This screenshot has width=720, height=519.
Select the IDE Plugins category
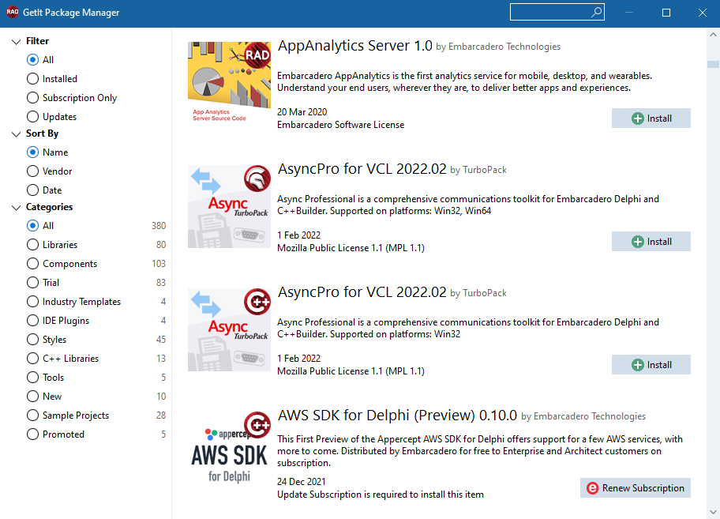[32, 320]
